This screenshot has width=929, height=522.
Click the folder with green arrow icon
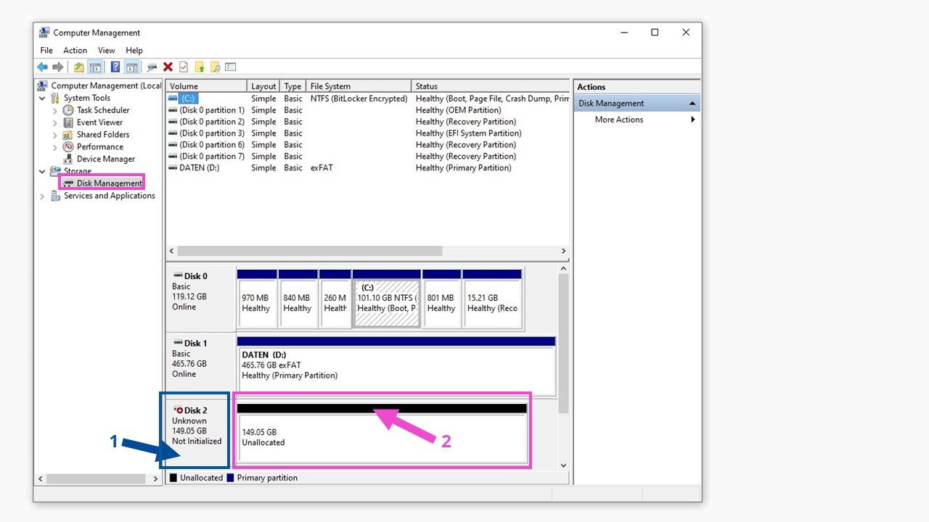coord(200,67)
